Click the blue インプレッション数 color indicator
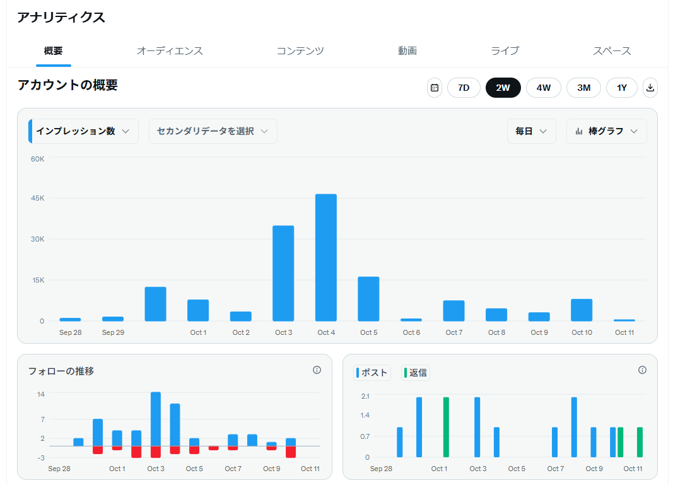673x485 pixels. pos(30,131)
